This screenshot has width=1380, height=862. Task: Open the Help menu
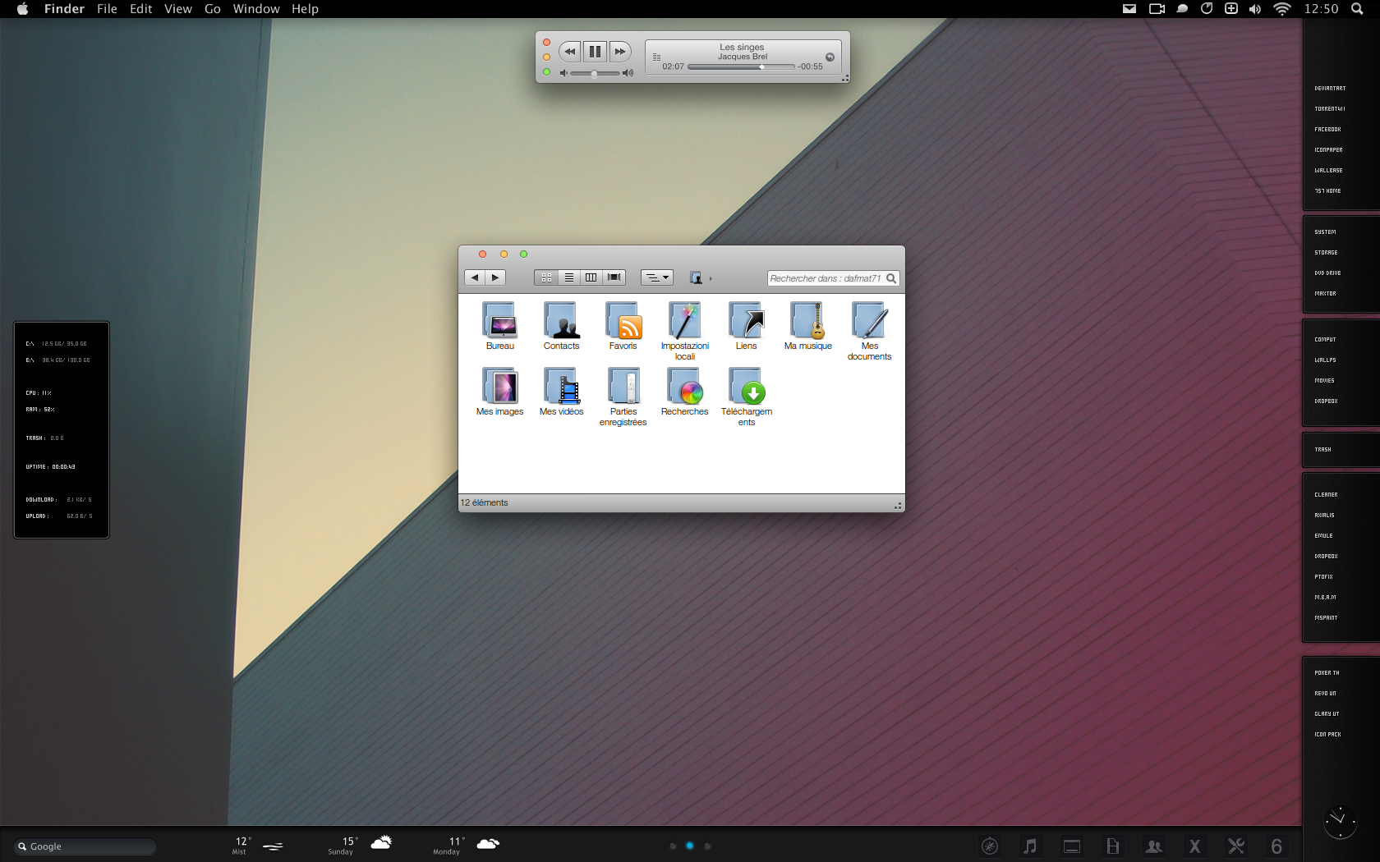pos(305,9)
